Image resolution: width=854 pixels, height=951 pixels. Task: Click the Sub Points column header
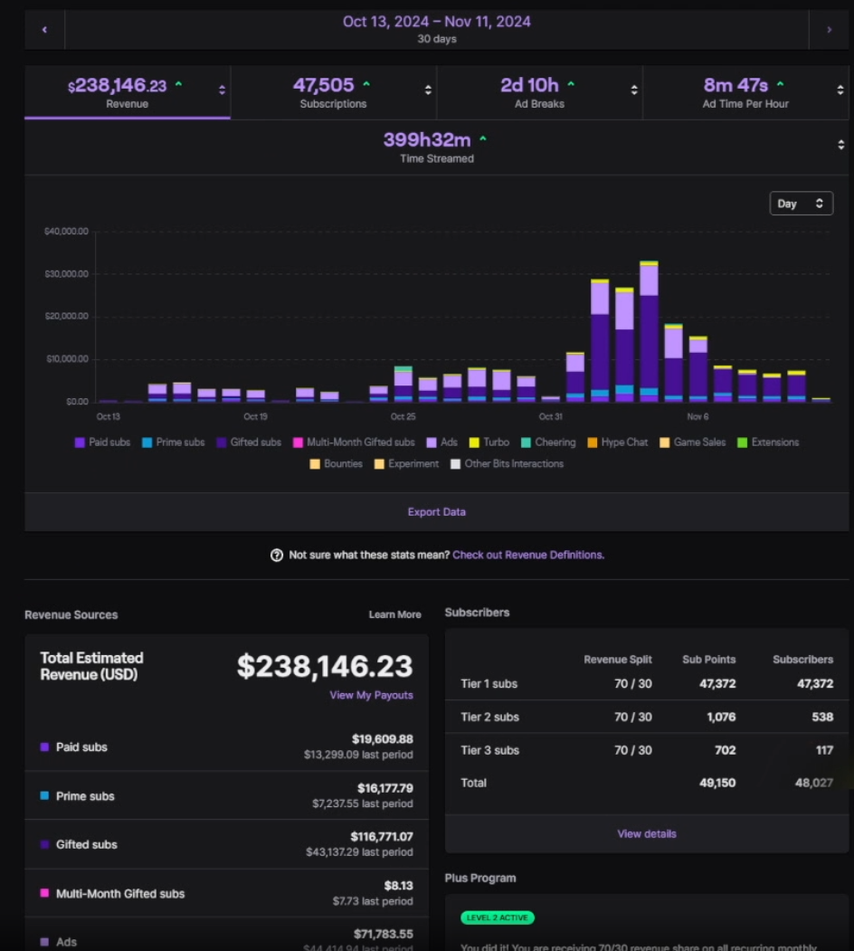tap(709, 660)
